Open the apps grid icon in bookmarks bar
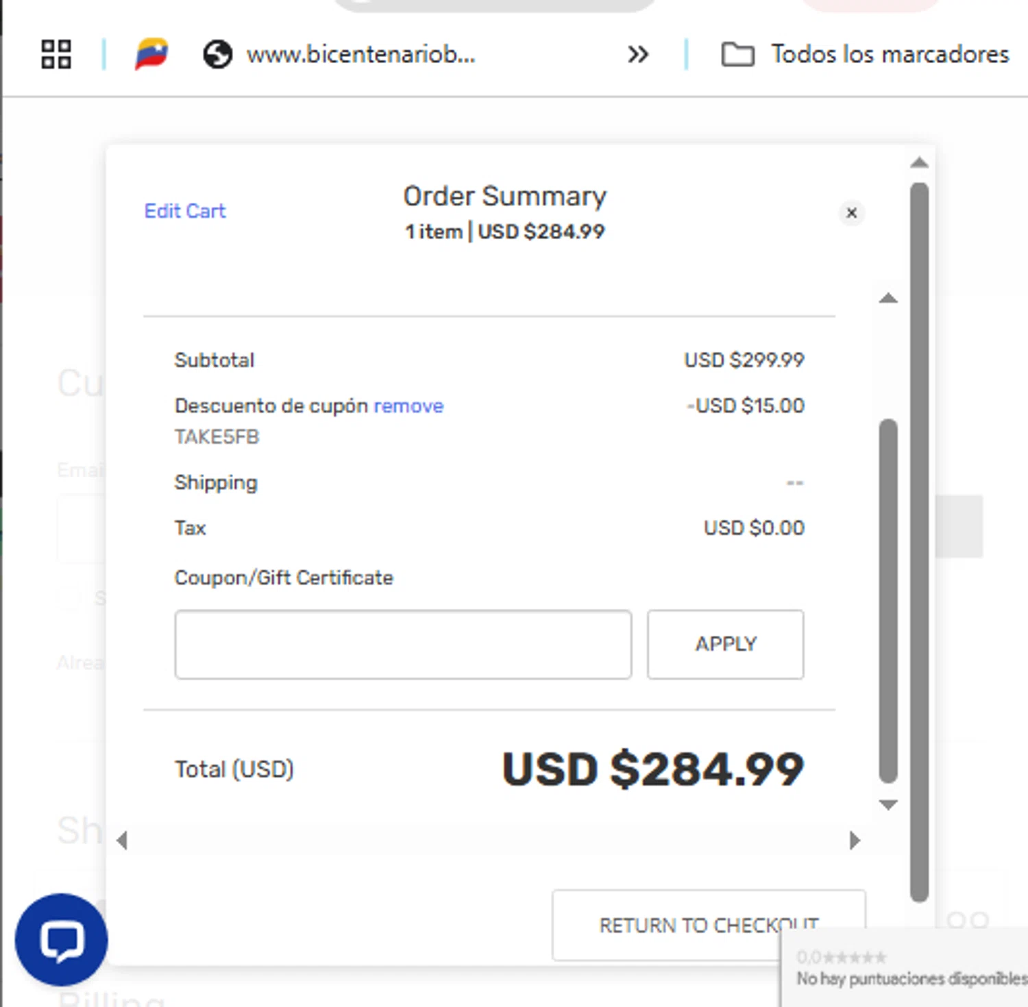 [x=56, y=54]
